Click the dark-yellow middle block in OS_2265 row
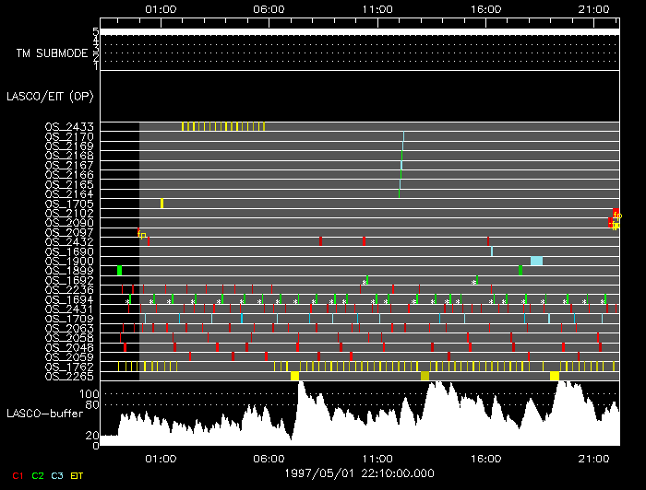Screen dimensions: 646x490 tap(425, 376)
